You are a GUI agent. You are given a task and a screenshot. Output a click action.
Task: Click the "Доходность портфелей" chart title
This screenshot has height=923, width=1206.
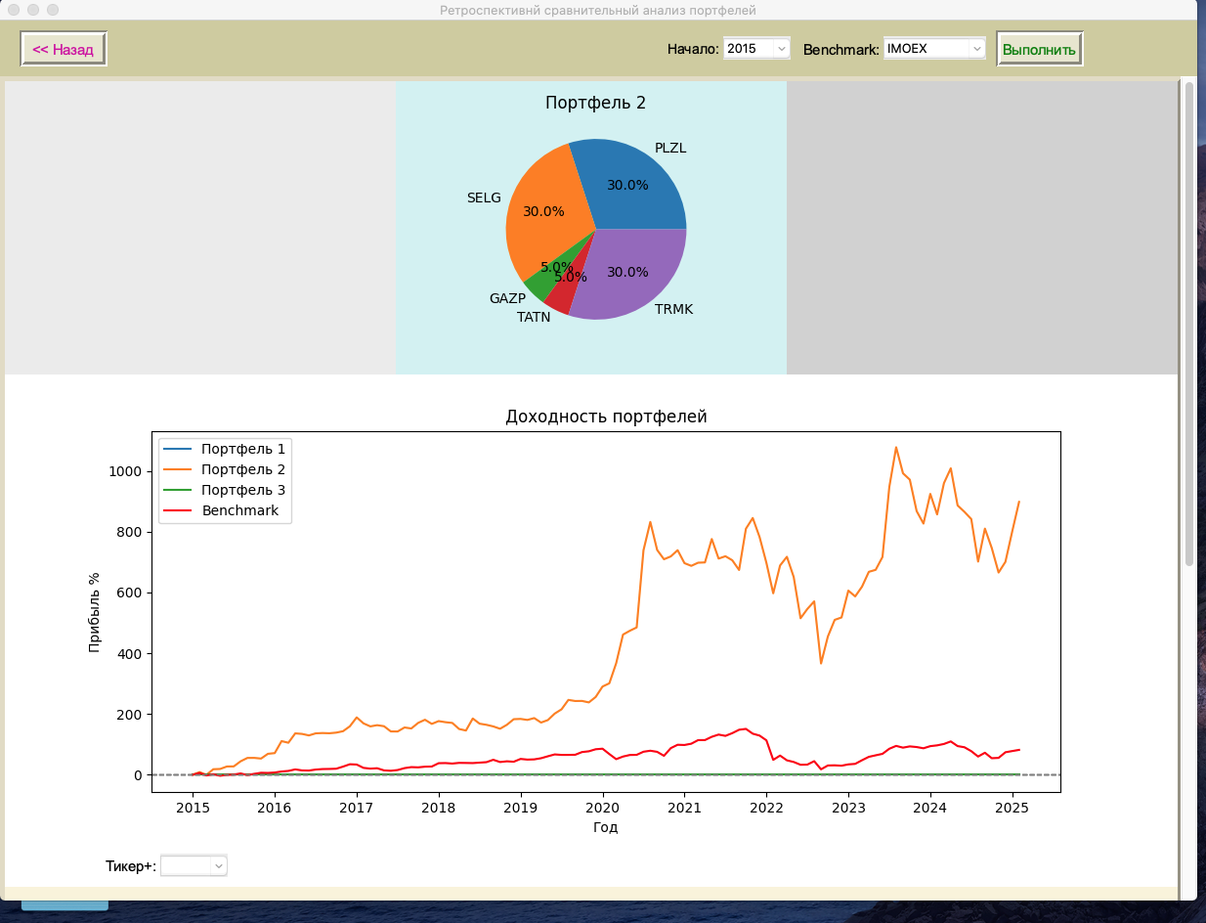(x=605, y=417)
